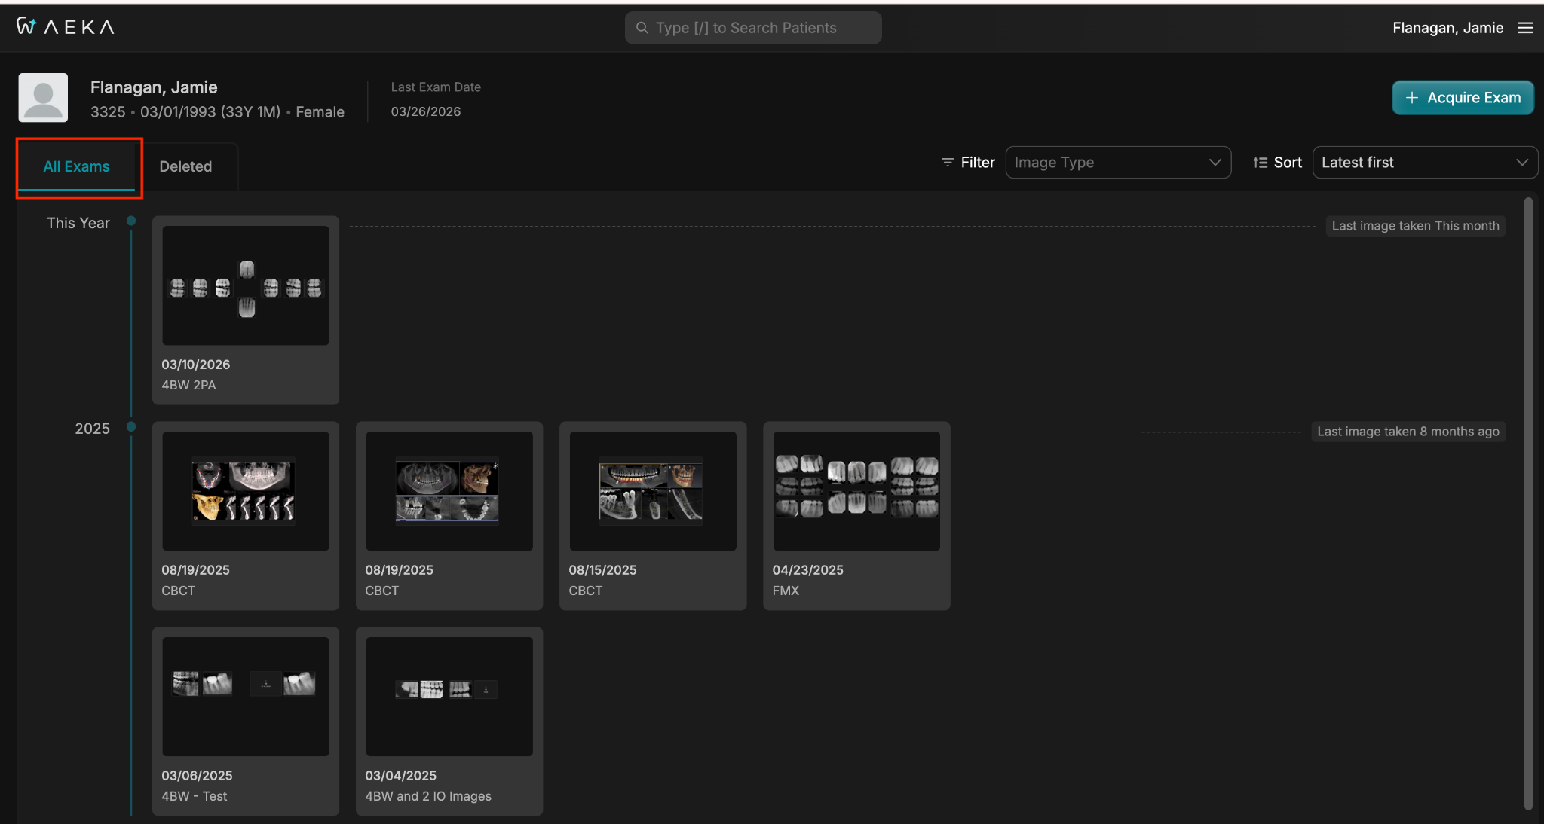Click the 'FMX' exam type label

click(786, 591)
